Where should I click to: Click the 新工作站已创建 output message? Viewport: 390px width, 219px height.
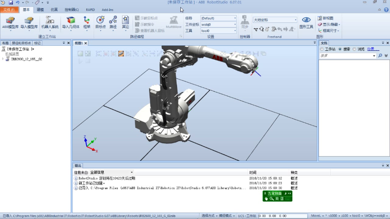pyautogui.click(x=92, y=183)
